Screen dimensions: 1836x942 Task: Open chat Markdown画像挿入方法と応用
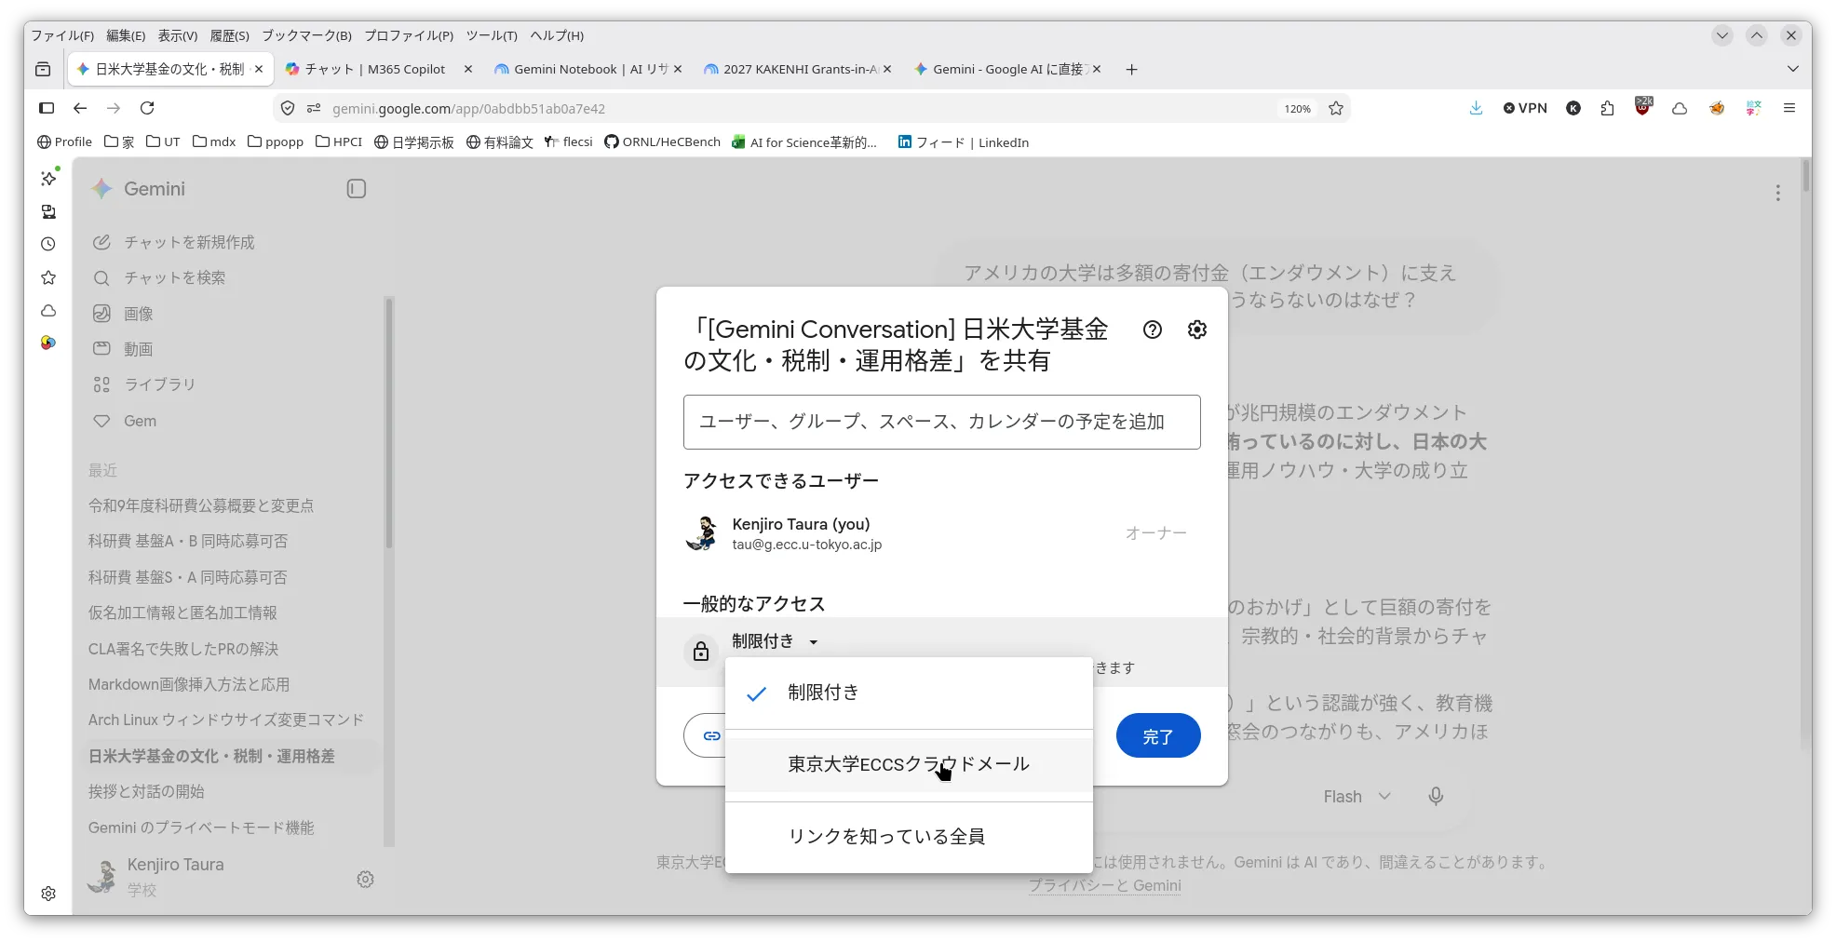(189, 684)
